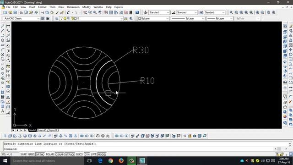The width and height of the screenshot is (293, 165).
Task: Select the Polygon draw tool
Action: tap(3, 40)
